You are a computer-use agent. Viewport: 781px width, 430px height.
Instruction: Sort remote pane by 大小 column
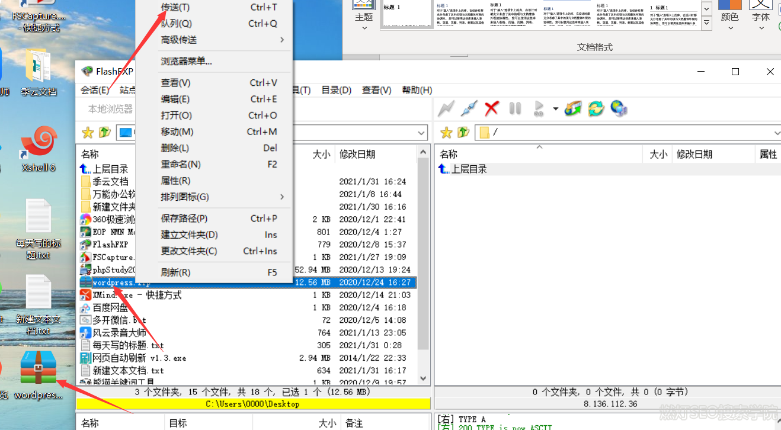[x=658, y=155]
